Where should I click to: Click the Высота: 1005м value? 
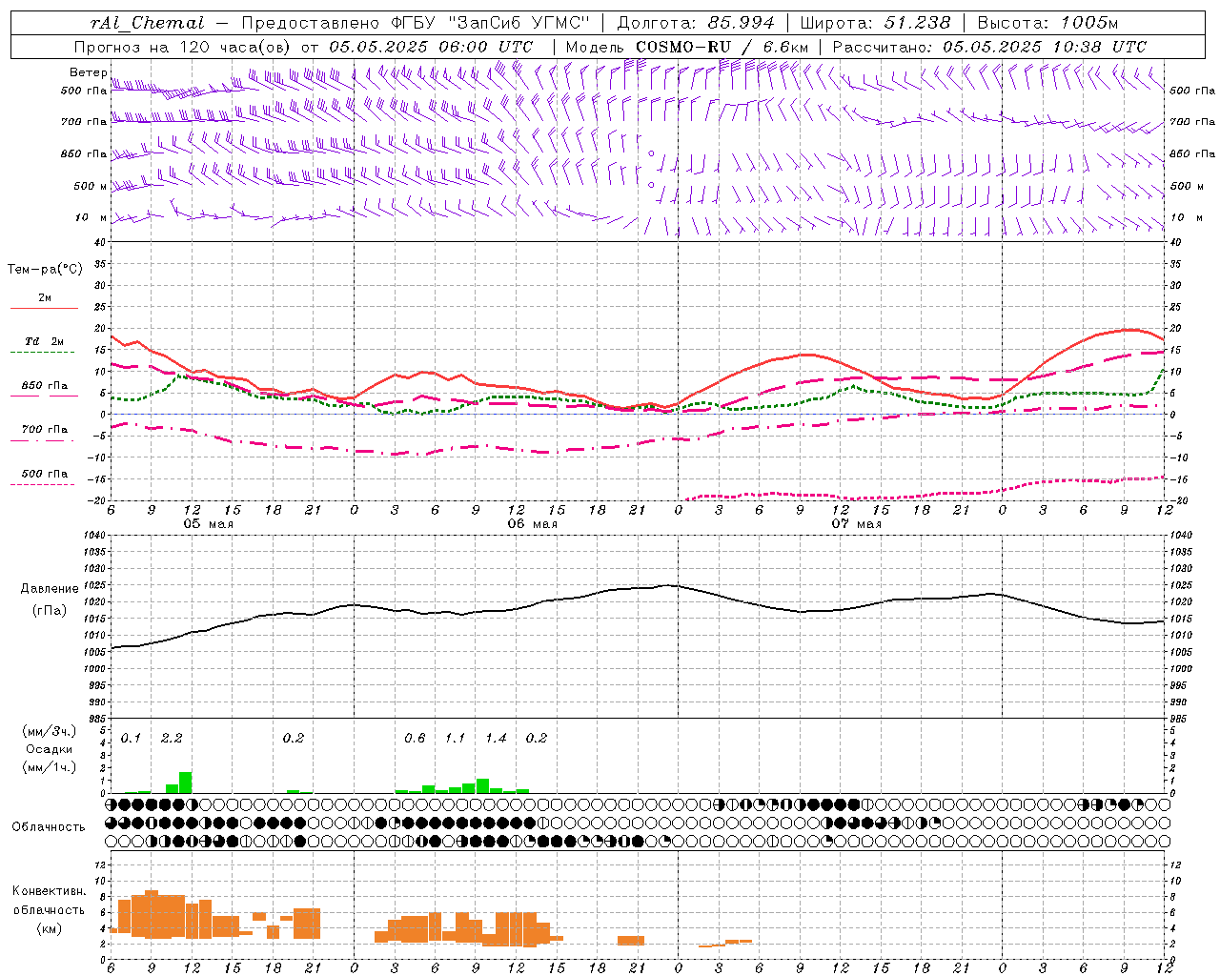click(x=1047, y=23)
